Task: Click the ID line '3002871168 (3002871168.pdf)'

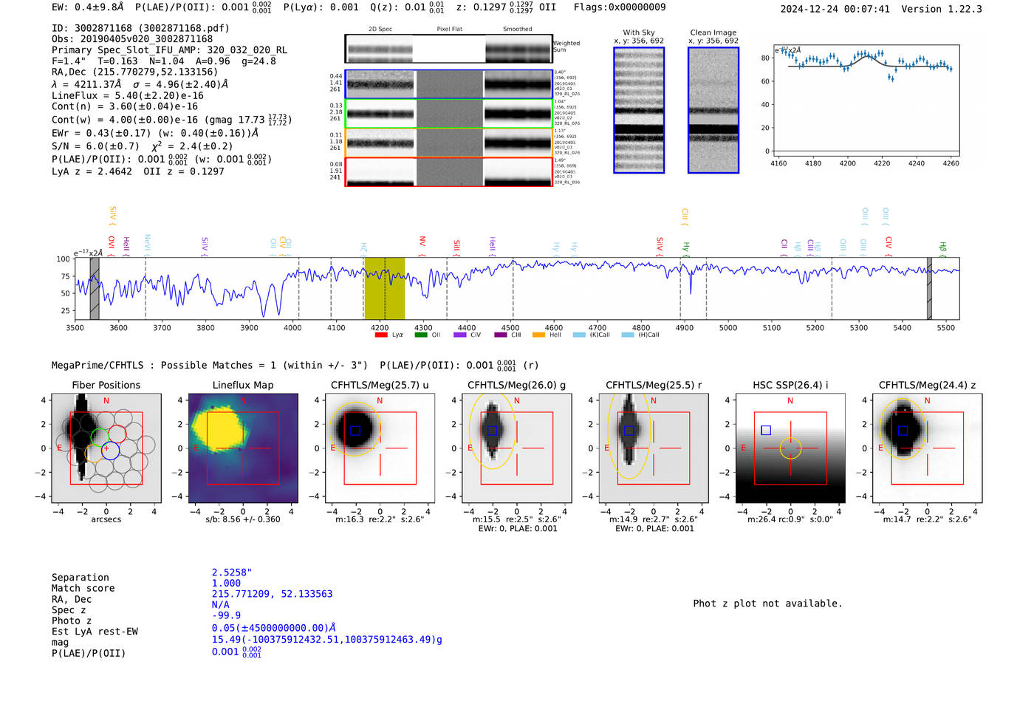Action: click(x=140, y=28)
